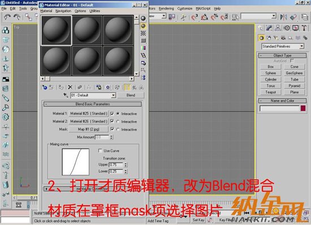311x225 pixels.
Task: Click Show End Result icon
Action: pyautogui.click(x=127, y=87)
